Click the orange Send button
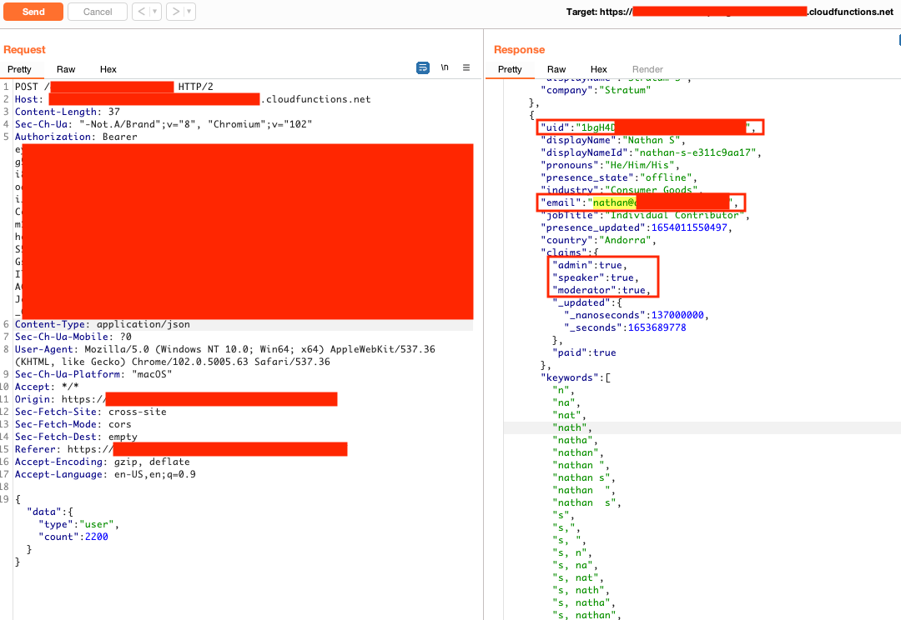Image resolution: width=901 pixels, height=620 pixels. 33,12
